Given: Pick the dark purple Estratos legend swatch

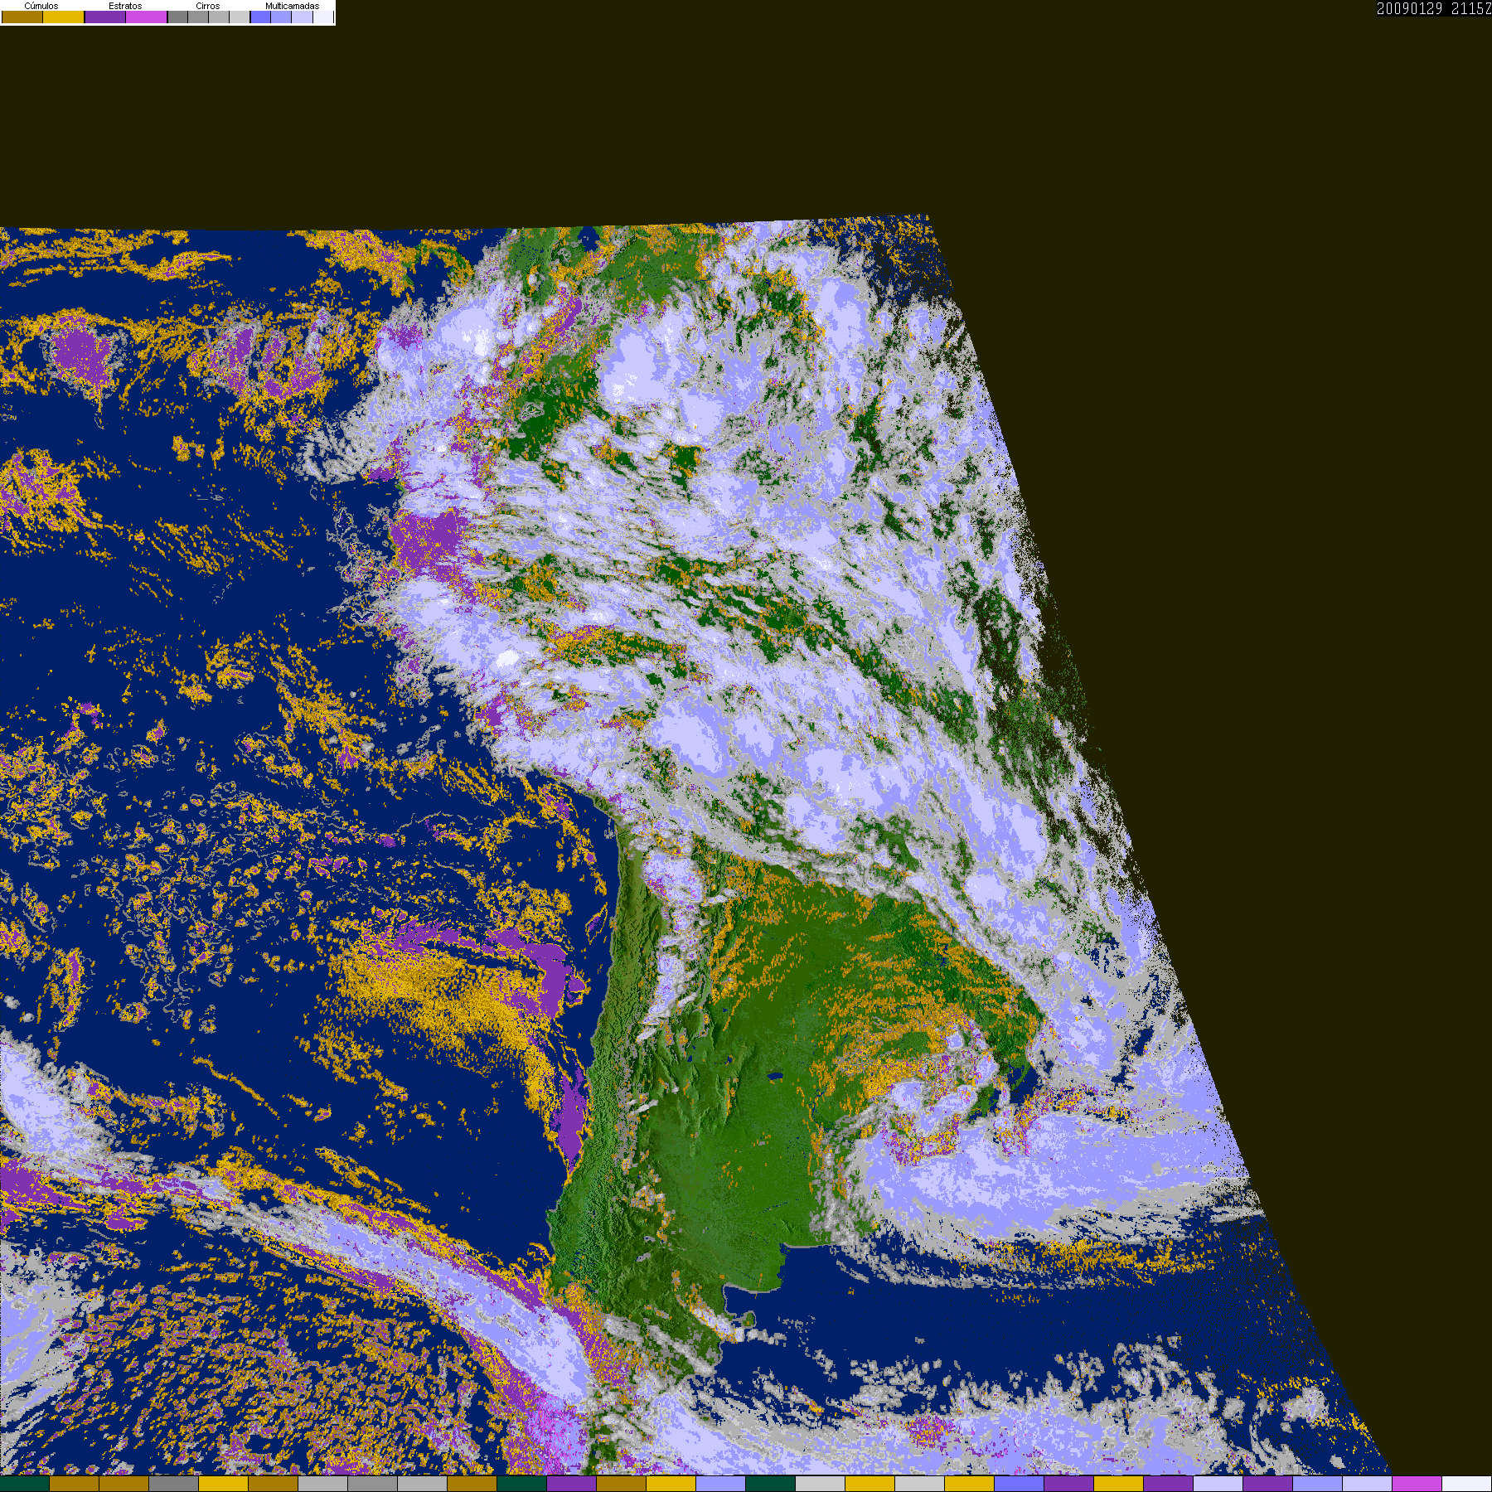Looking at the screenshot, I should [x=105, y=17].
